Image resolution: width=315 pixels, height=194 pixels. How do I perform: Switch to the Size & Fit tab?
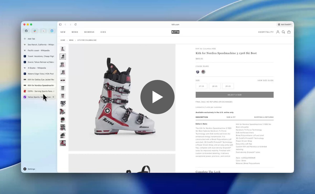click(x=231, y=117)
